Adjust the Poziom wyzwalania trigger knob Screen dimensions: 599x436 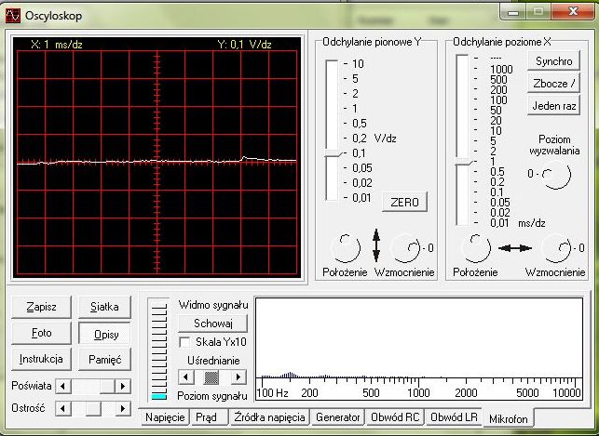click(x=555, y=175)
